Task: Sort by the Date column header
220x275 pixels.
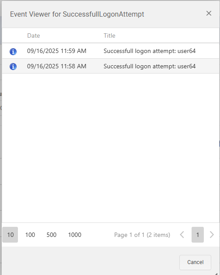Action: point(34,35)
